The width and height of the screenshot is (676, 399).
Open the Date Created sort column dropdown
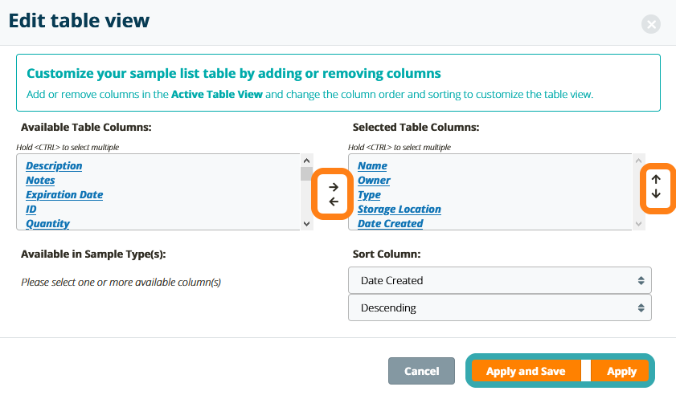(499, 281)
